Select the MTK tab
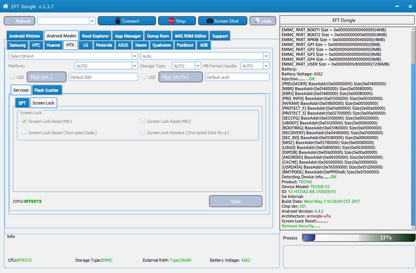The height and width of the screenshot is (273, 416). click(70, 45)
